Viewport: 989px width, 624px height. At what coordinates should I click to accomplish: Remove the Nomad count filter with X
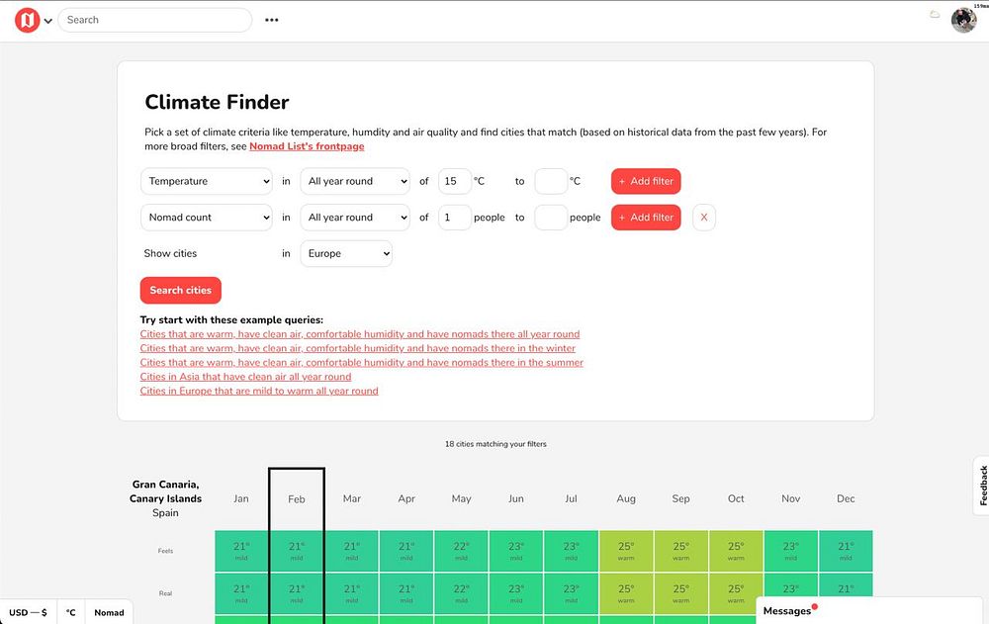tap(704, 217)
